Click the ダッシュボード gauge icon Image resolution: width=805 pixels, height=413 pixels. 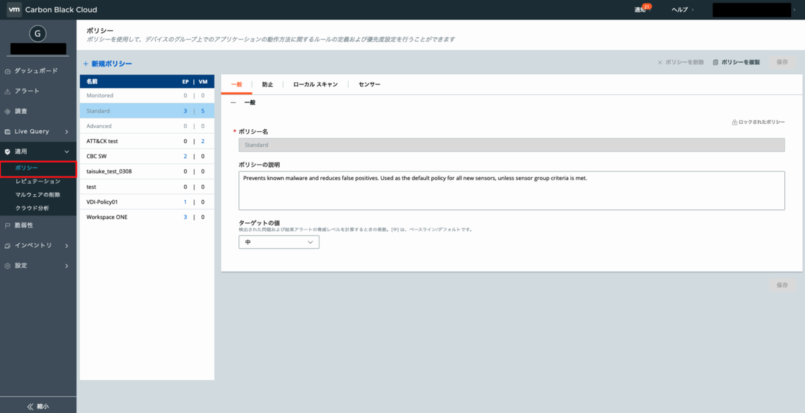tap(7, 71)
